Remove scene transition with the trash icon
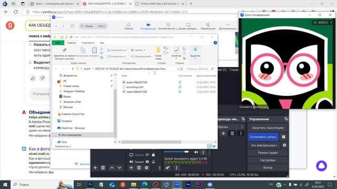The height and width of the screenshot is (189, 337). tap(232, 133)
